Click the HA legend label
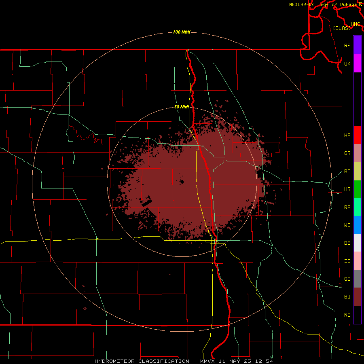 pos(347,135)
